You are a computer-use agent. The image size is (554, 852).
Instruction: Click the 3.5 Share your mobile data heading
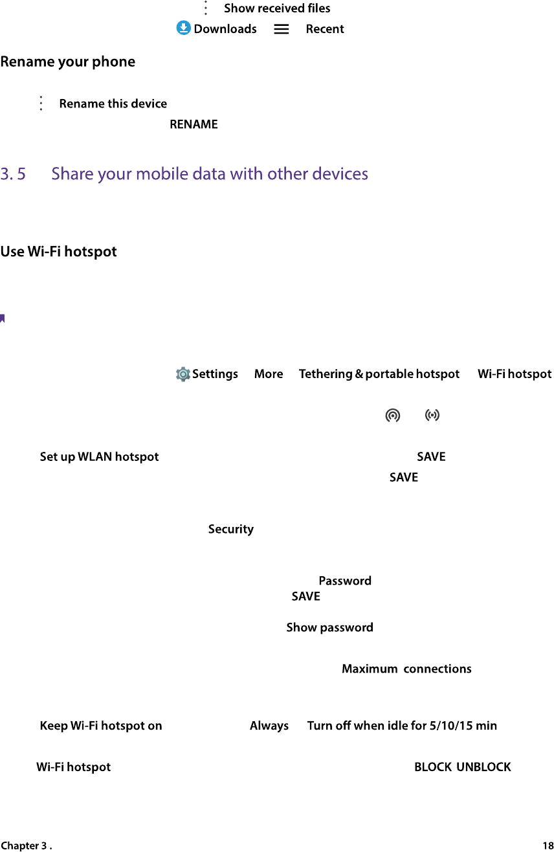pos(184,174)
